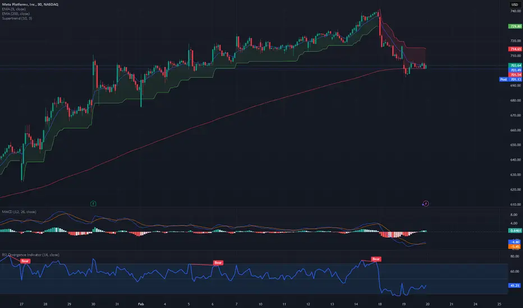Screen dimensions: 523x308
Task: Click the 0.6461 MACD histogram value label
Action: [x=515, y=230]
